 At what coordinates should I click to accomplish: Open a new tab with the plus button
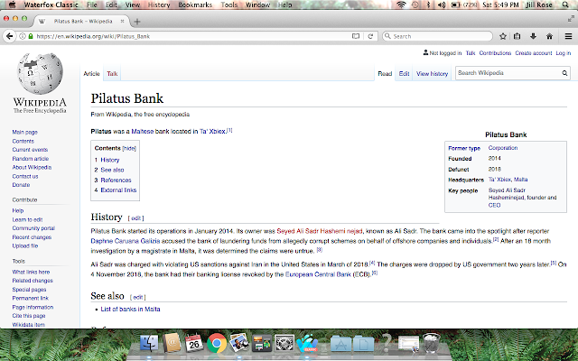(x=137, y=22)
